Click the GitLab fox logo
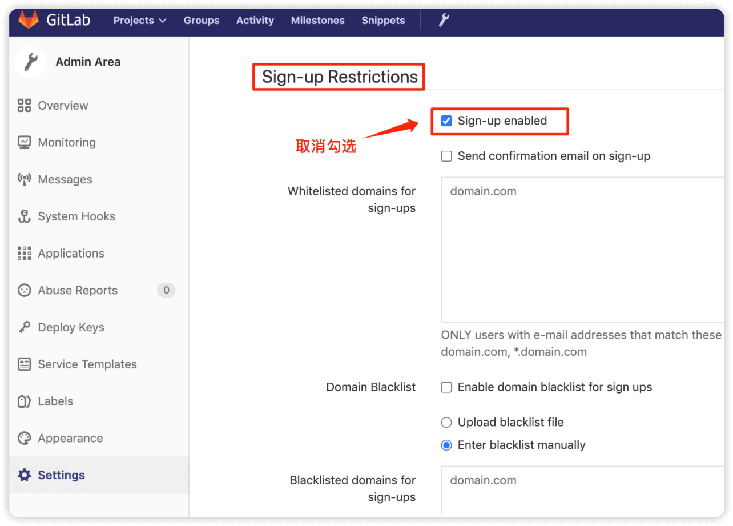The width and height of the screenshot is (733, 526). click(x=29, y=20)
